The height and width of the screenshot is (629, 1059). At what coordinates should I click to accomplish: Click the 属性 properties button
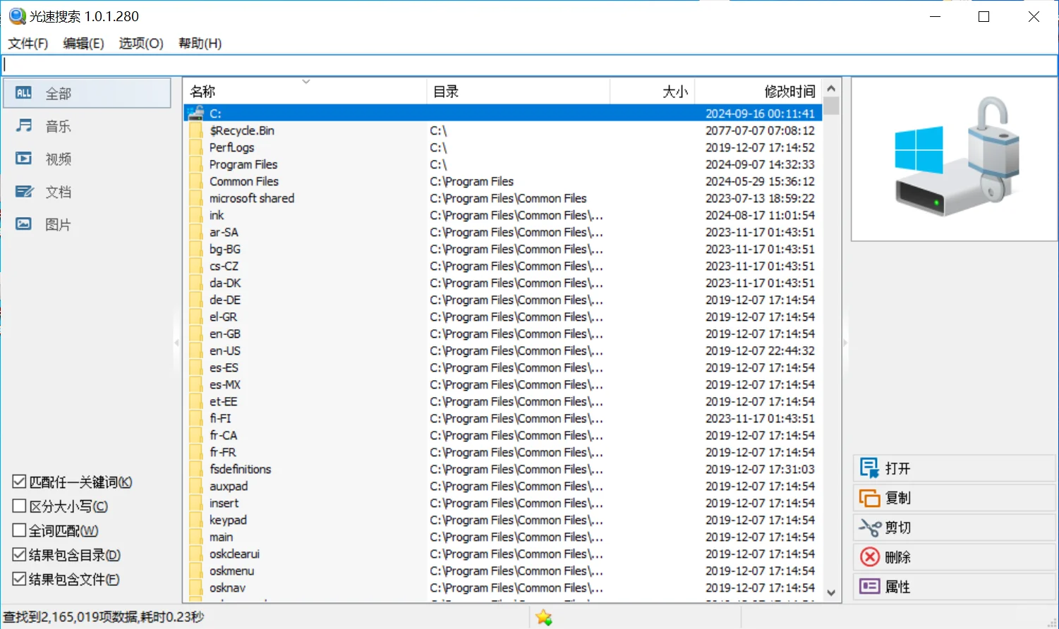pyautogui.click(x=955, y=587)
